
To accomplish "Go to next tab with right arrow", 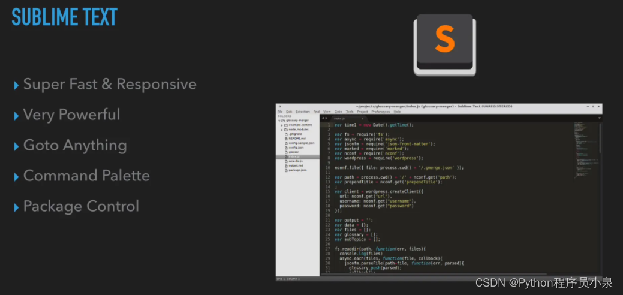I will (x=327, y=118).
